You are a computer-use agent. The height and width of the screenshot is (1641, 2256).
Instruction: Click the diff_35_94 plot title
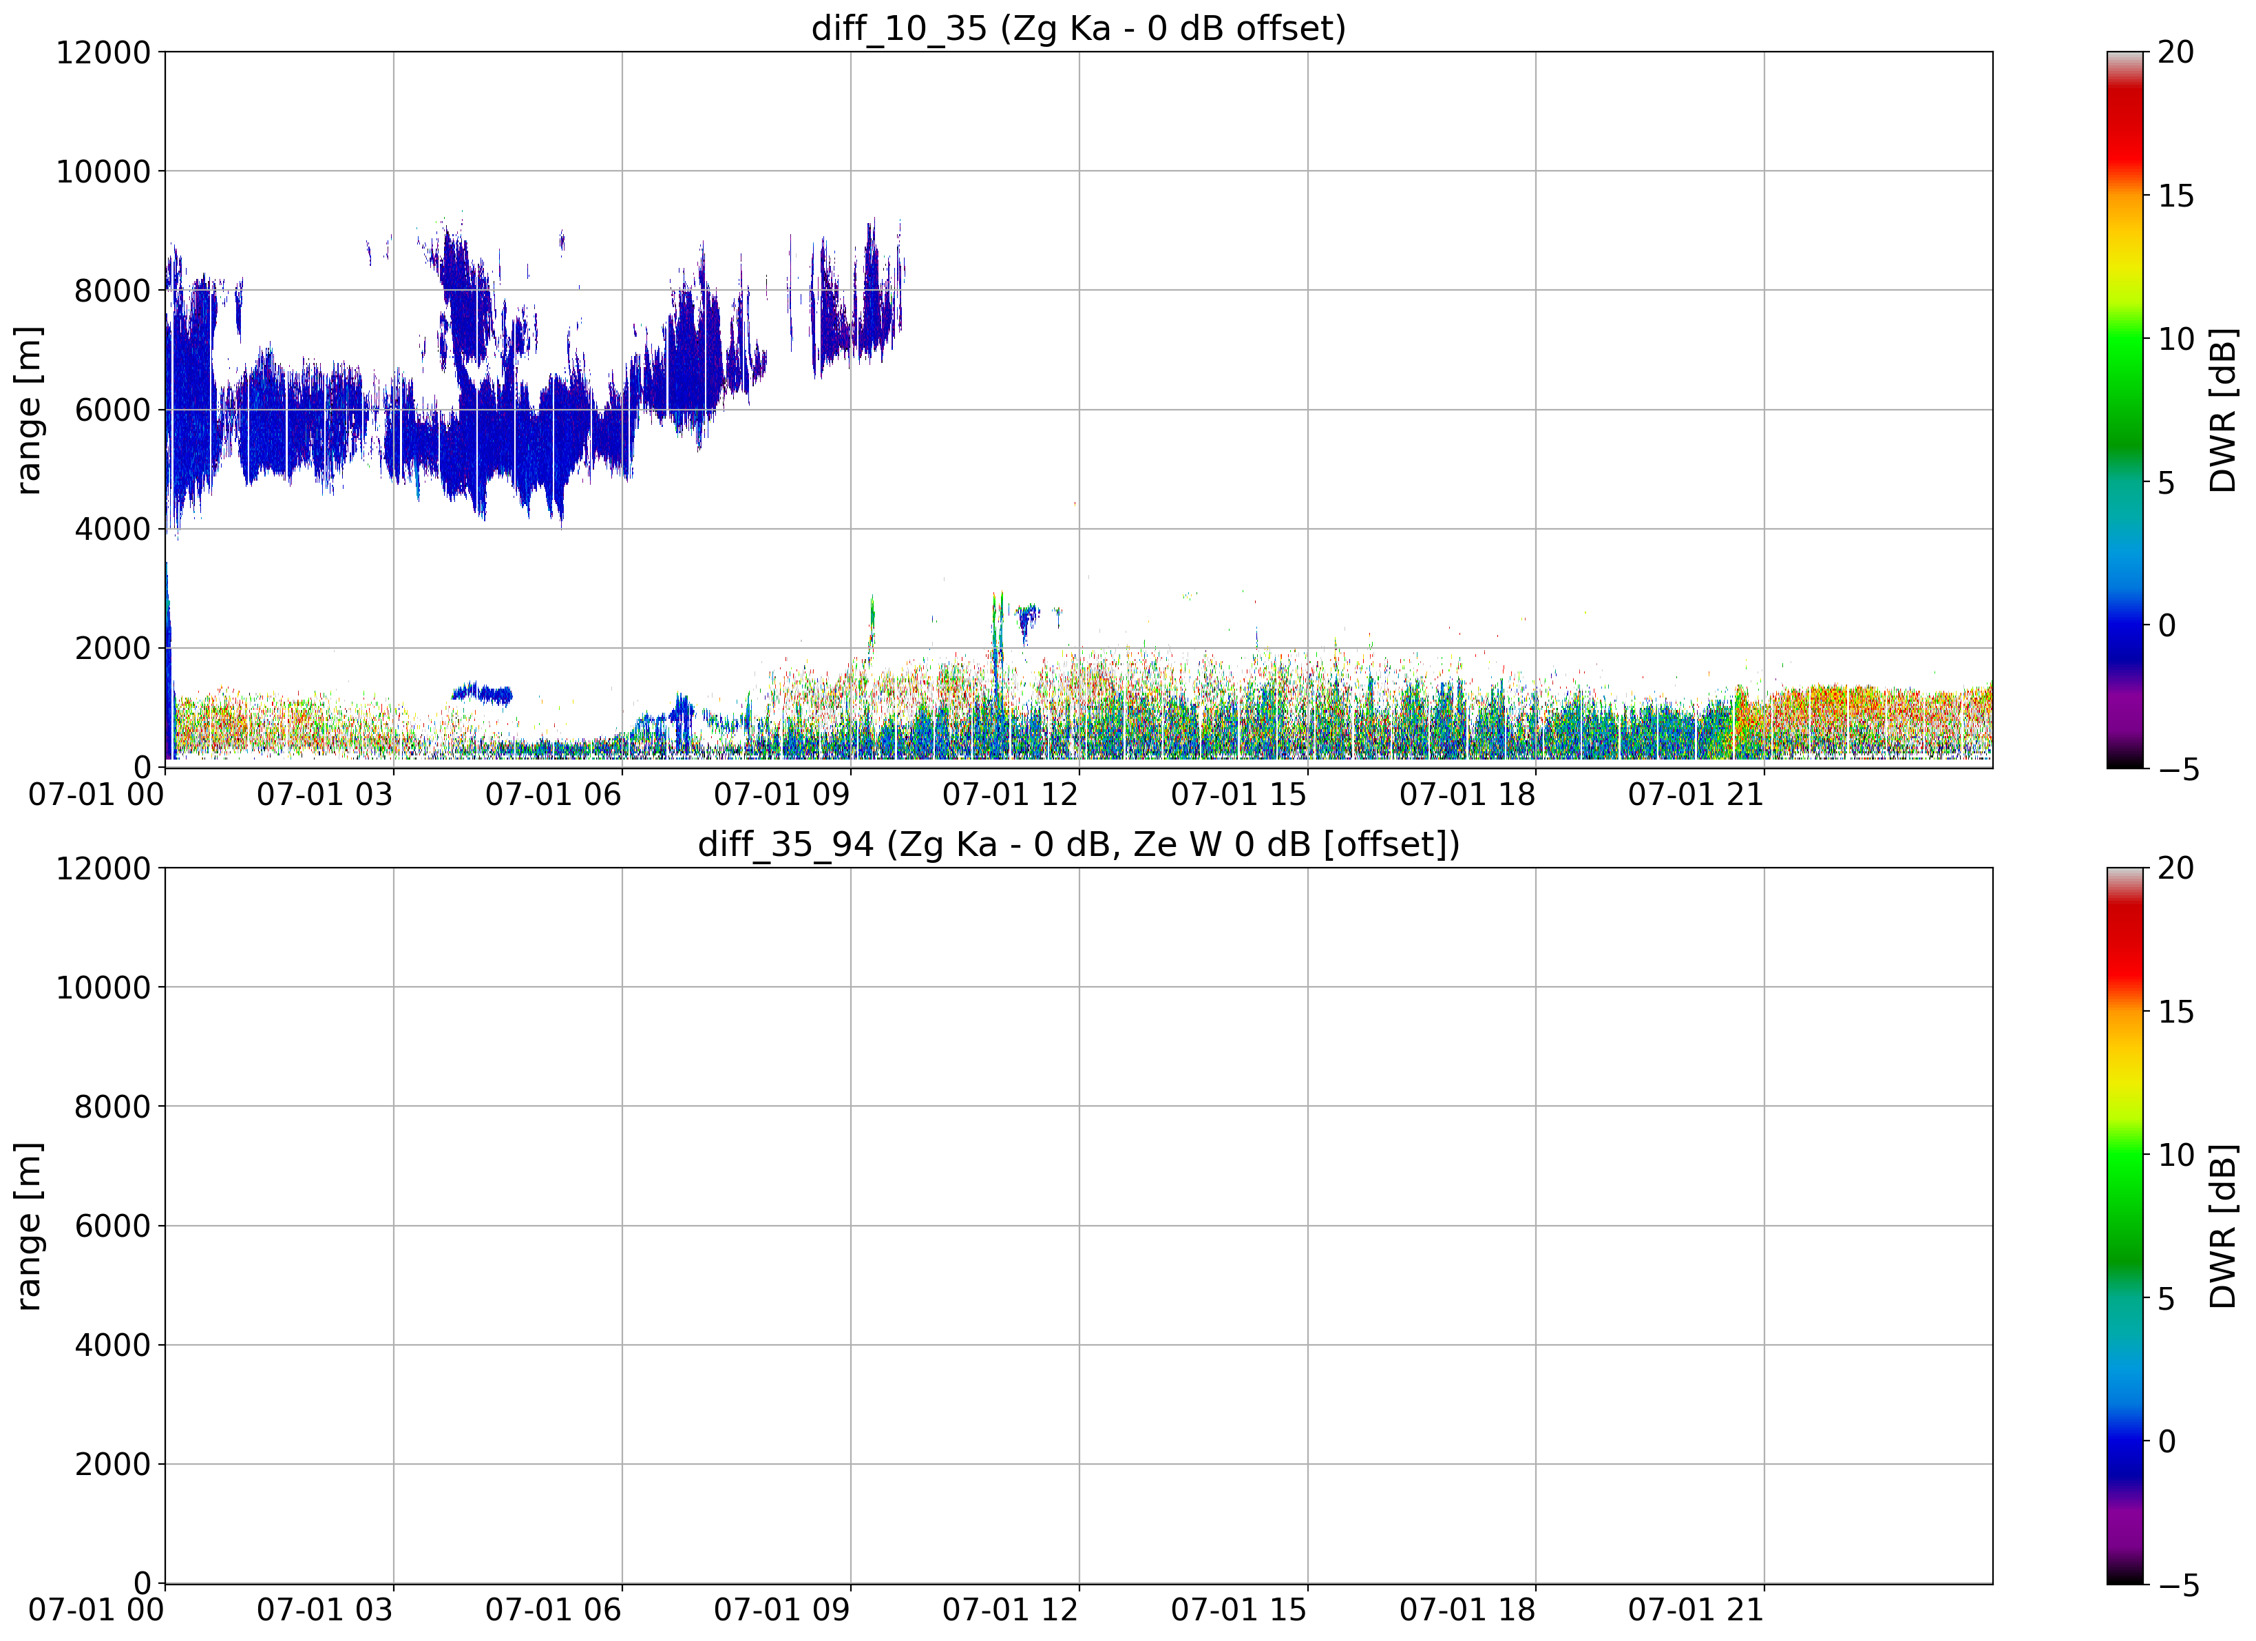1078,844
